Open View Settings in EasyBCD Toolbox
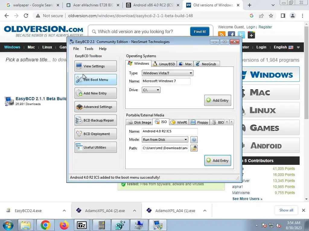Screen dimensions: 309x231 (x=96, y=66)
